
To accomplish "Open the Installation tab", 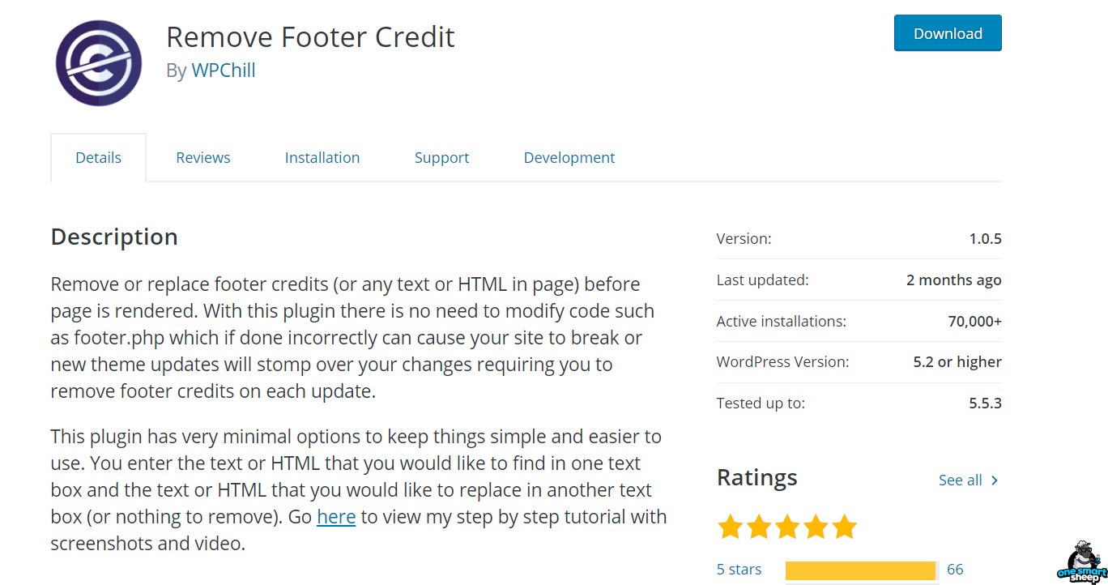I will pos(322,157).
